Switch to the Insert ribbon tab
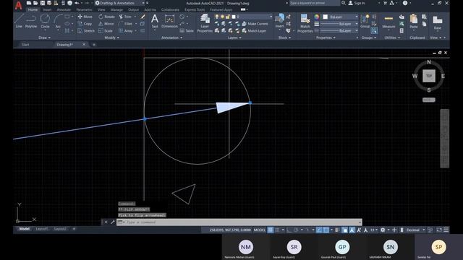The height and width of the screenshot is (260, 463). (47, 9)
